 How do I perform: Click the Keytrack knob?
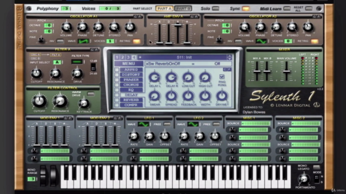pyautogui.click(x=84, y=103)
